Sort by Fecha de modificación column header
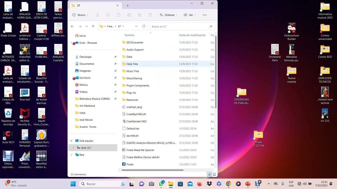Screen dimensions: 337x189 coord(192,35)
